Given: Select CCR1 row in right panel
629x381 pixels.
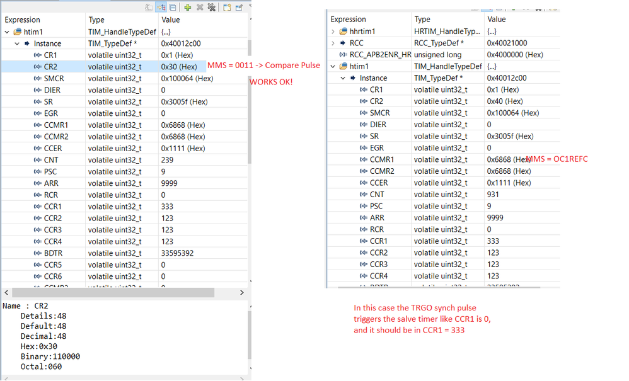Looking at the screenshot, I should pyautogui.click(x=444, y=241).
